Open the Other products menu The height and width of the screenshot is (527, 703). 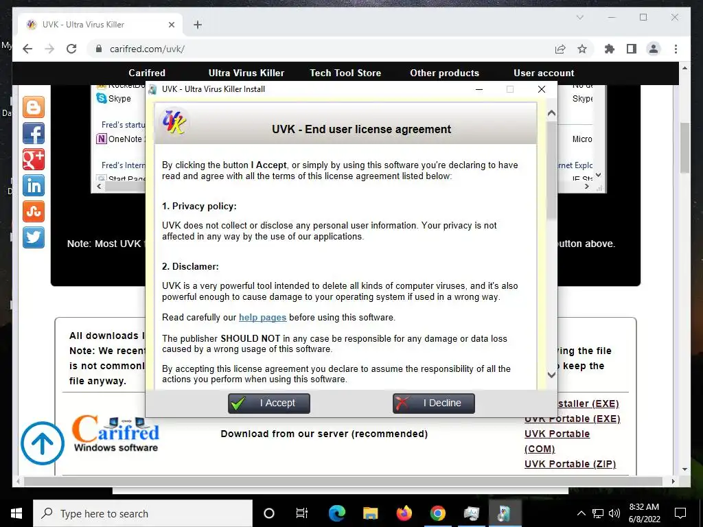tap(444, 73)
